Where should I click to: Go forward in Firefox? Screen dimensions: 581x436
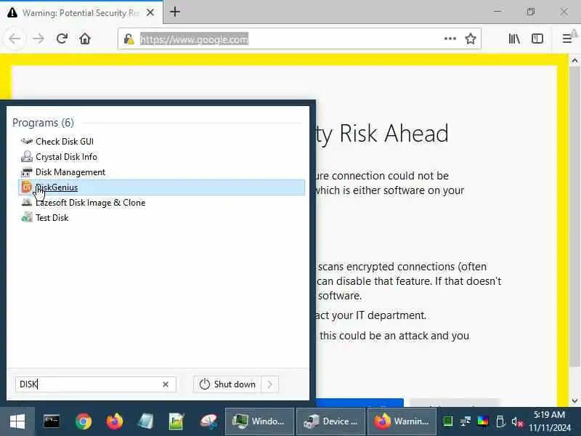click(38, 39)
